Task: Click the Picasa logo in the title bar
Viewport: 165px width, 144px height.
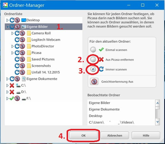Action: click(x=5, y=5)
